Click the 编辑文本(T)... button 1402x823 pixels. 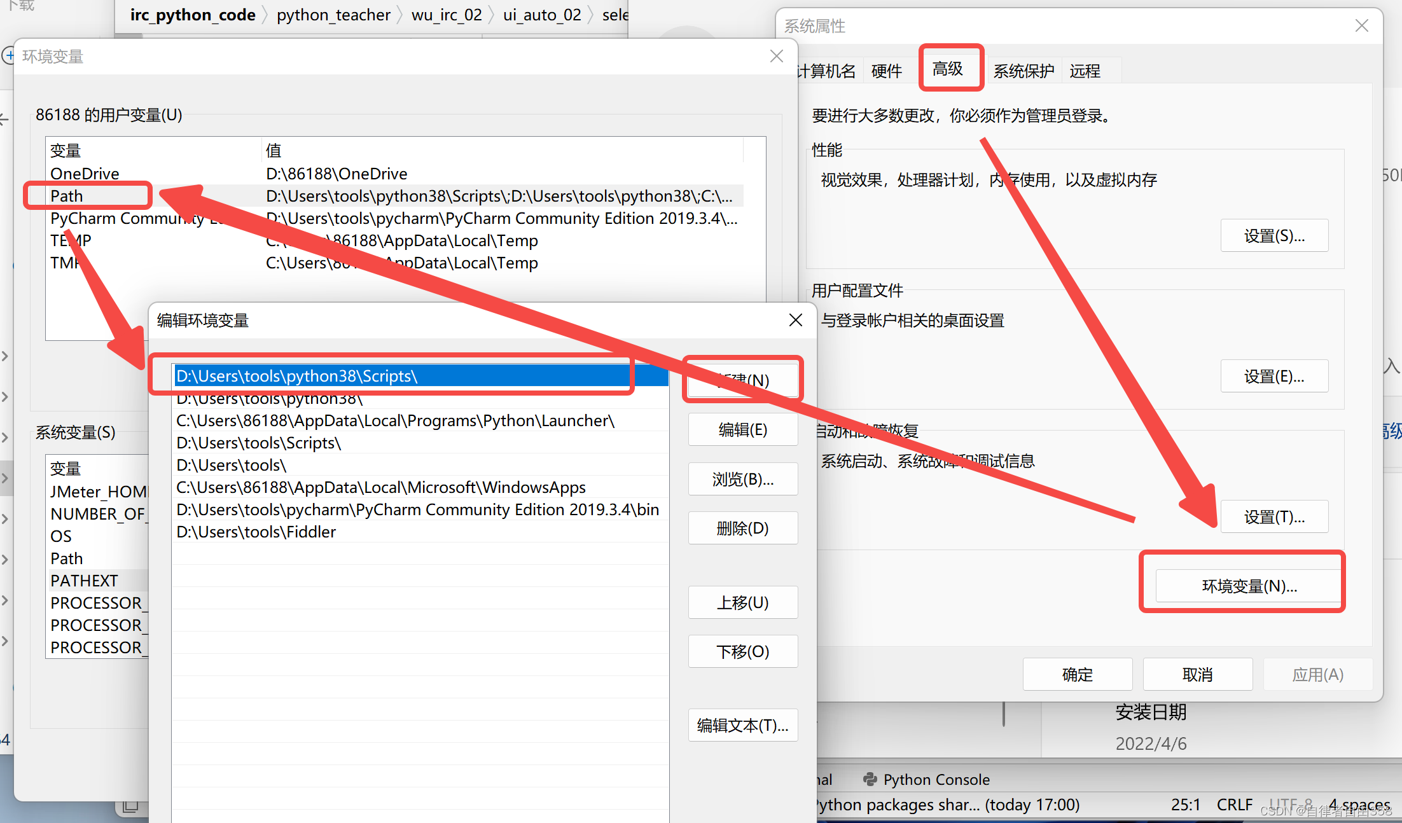click(742, 725)
